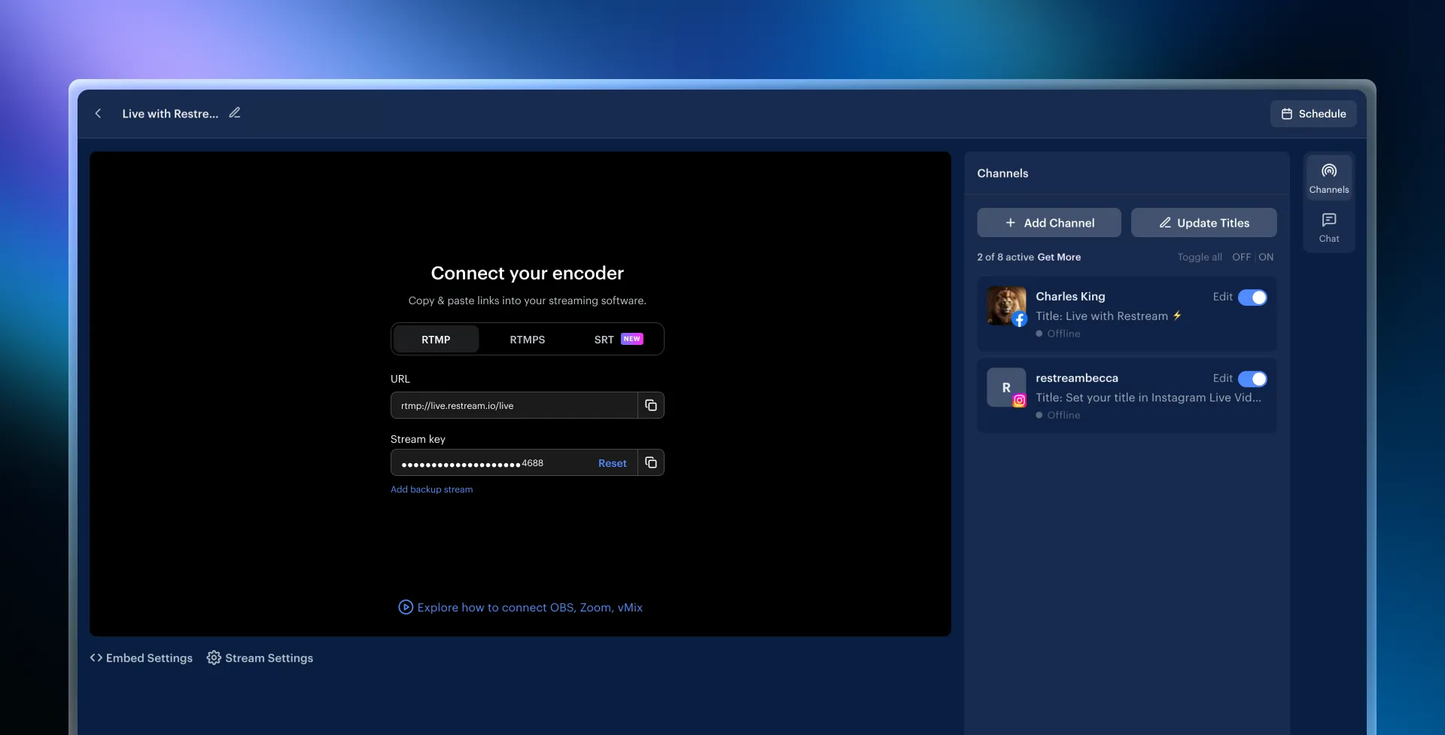Rename the stream using the pencil icon
1445x735 pixels.
point(234,112)
